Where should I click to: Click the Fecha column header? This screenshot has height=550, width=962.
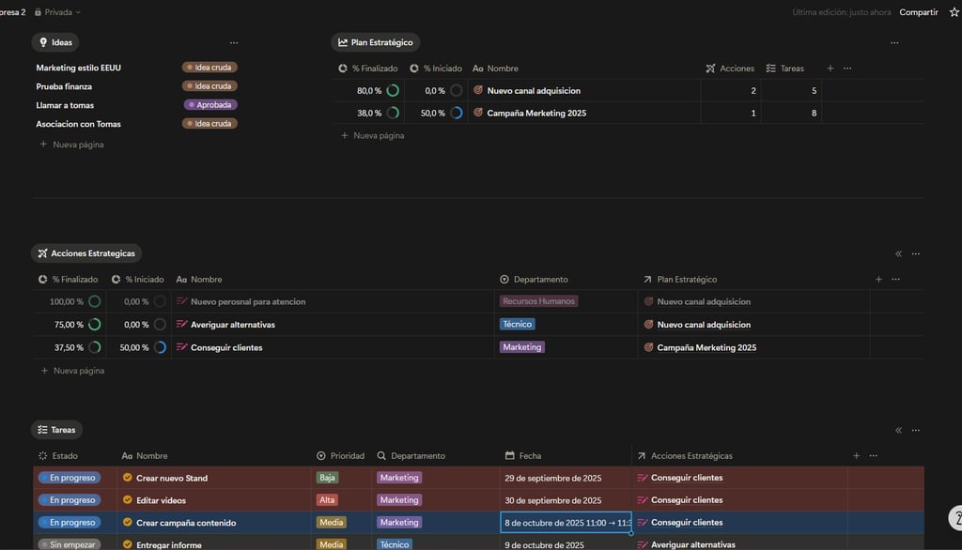tap(523, 456)
